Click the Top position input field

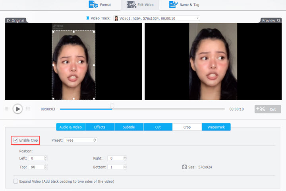(x=36, y=167)
